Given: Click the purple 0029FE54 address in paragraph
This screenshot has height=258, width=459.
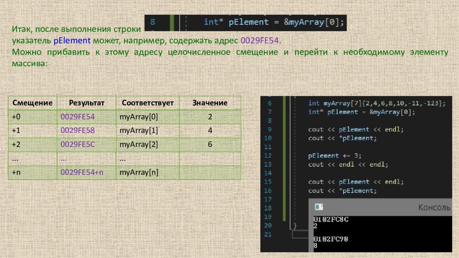Looking at the screenshot, I should pos(260,41).
